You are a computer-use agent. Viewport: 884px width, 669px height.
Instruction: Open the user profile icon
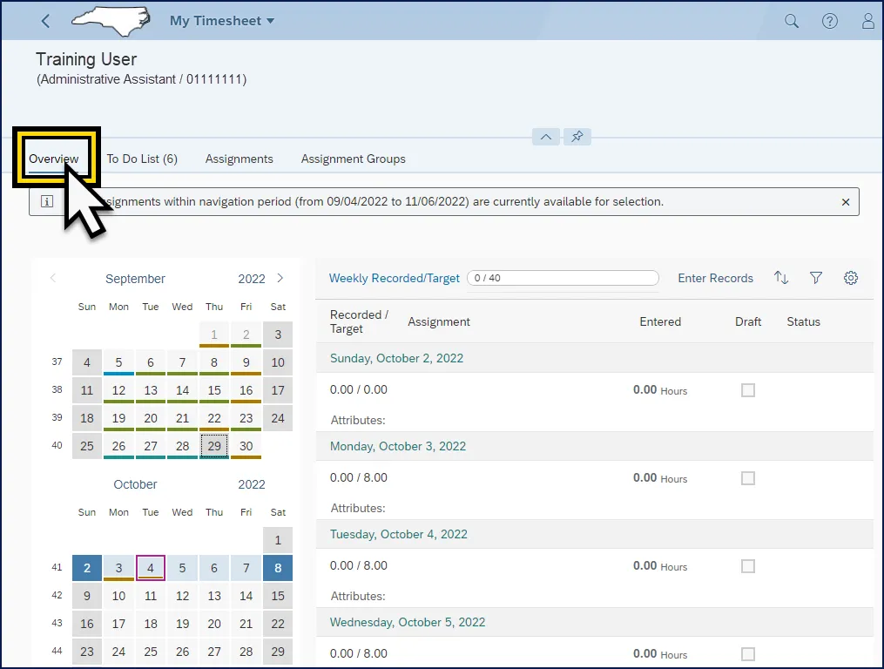tap(867, 21)
